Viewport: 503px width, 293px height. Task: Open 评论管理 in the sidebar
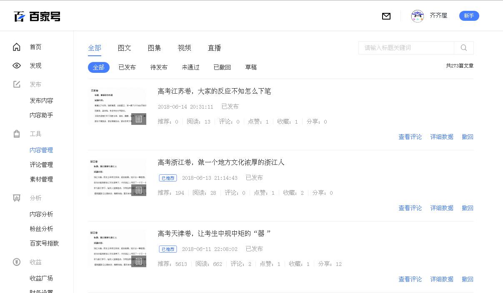[41, 164]
